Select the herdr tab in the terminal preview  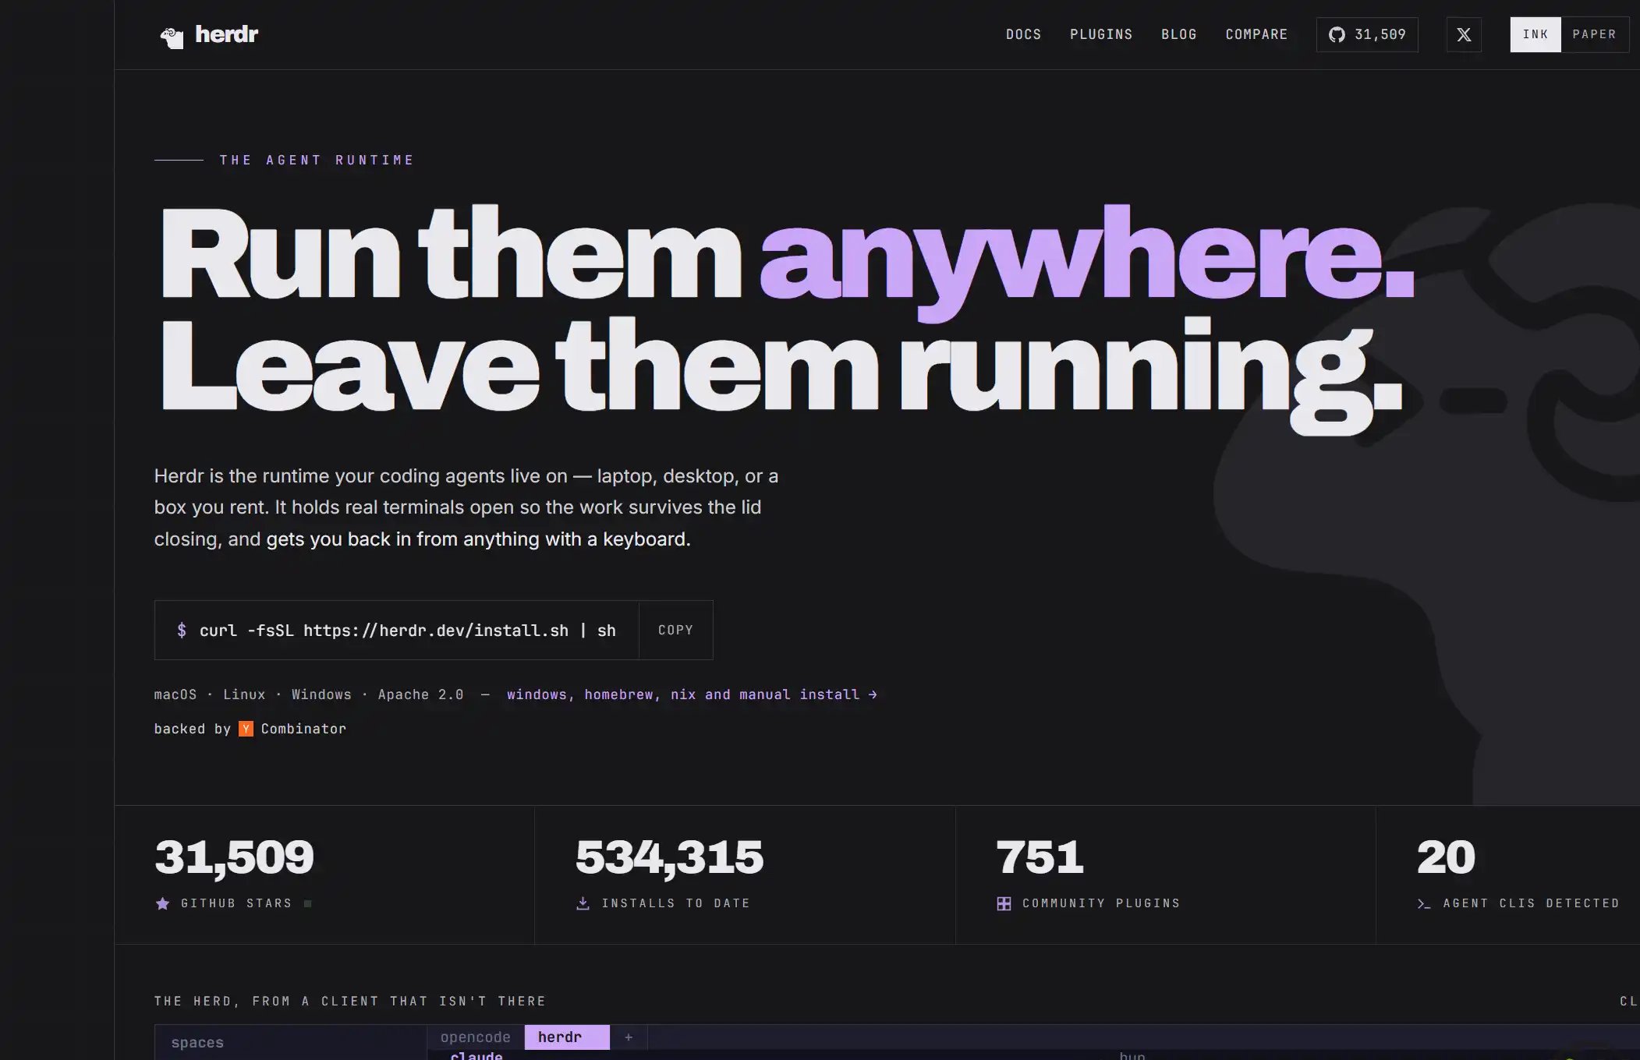(566, 1037)
